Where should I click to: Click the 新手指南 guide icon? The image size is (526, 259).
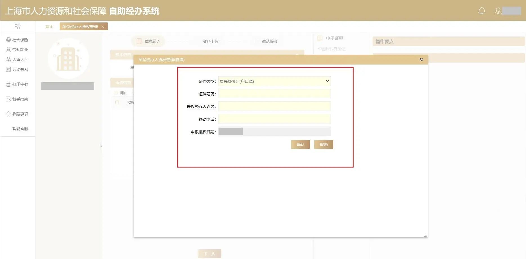[x=8, y=99]
